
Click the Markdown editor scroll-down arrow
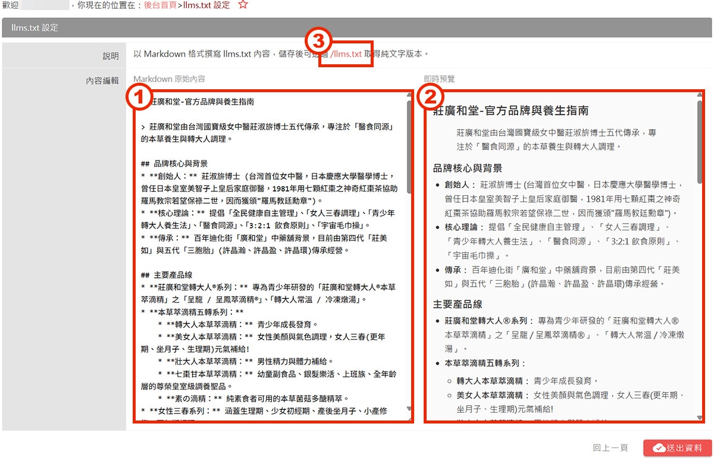point(409,408)
